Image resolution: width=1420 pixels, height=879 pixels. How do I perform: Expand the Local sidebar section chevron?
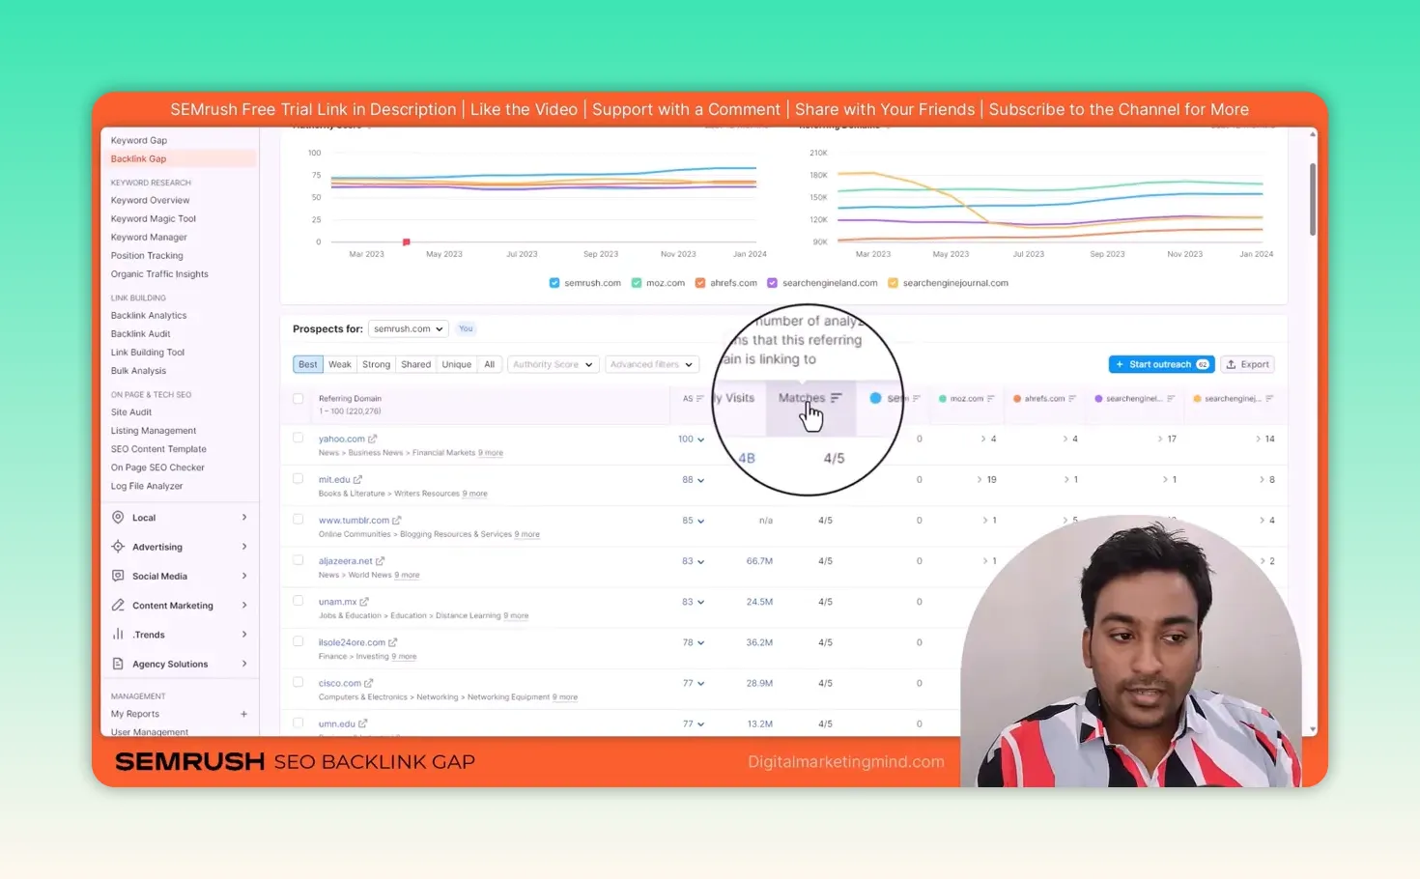(244, 518)
